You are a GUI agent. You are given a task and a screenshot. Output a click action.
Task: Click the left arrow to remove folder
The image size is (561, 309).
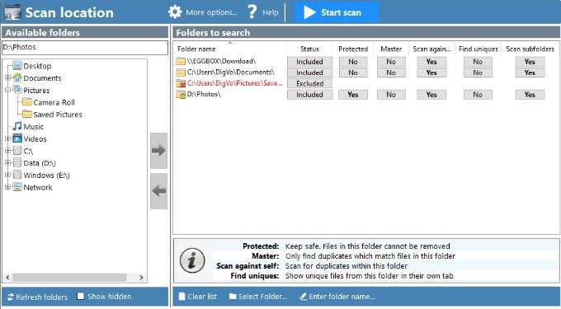(158, 191)
